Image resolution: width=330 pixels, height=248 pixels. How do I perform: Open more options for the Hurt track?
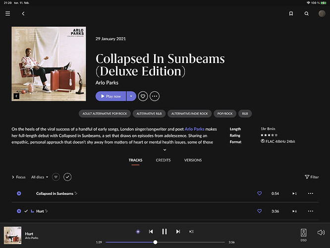pyautogui.click(x=311, y=211)
